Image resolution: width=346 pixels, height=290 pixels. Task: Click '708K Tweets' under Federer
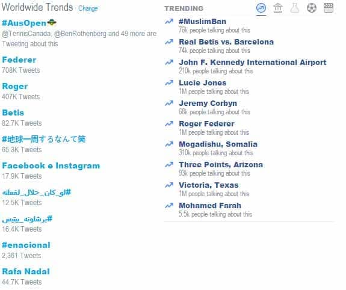coord(21,70)
